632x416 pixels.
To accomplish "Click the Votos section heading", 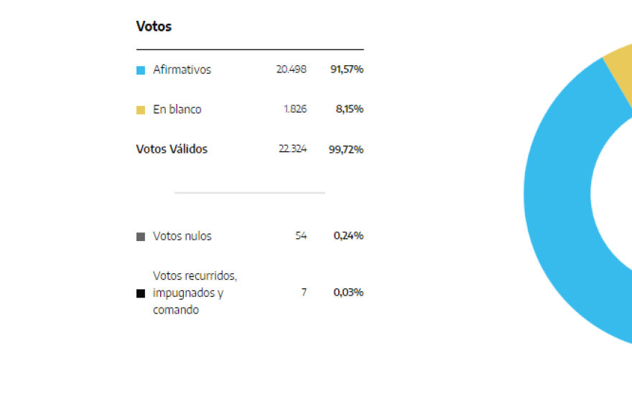I will coord(154,26).
